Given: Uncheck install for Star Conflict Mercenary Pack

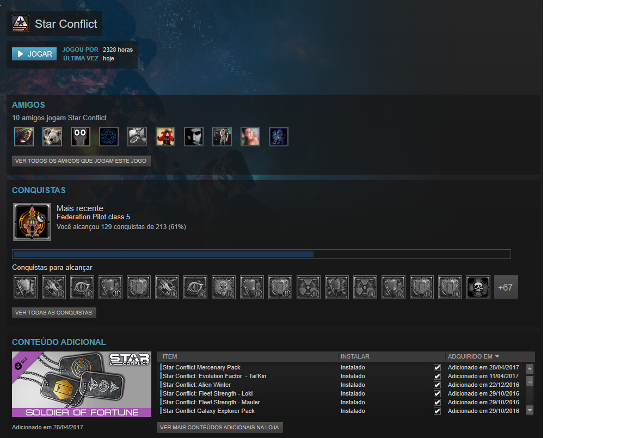Looking at the screenshot, I should point(437,367).
